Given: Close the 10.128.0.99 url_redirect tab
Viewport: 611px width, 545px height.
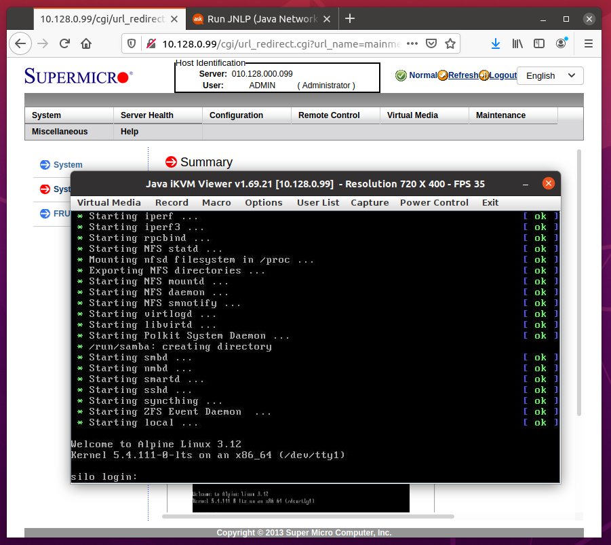Looking at the screenshot, I should click(x=174, y=19).
